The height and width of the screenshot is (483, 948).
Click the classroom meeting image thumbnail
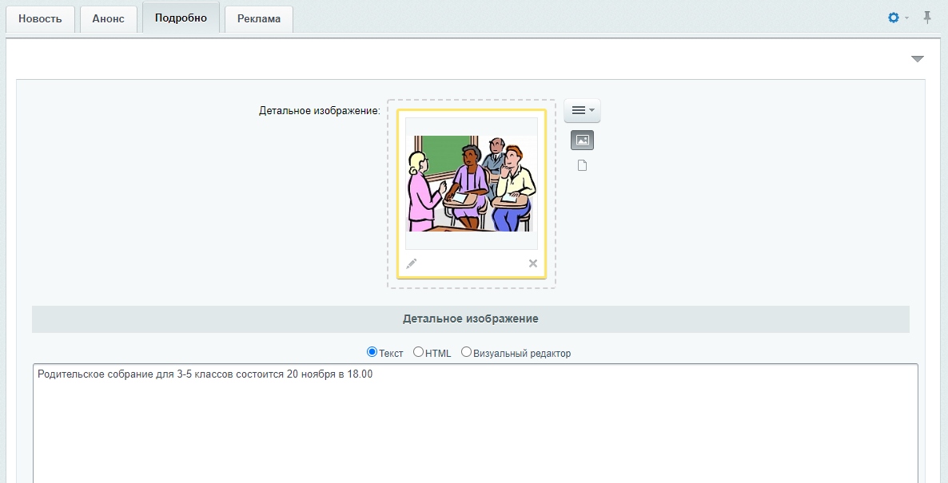pyautogui.click(x=472, y=184)
